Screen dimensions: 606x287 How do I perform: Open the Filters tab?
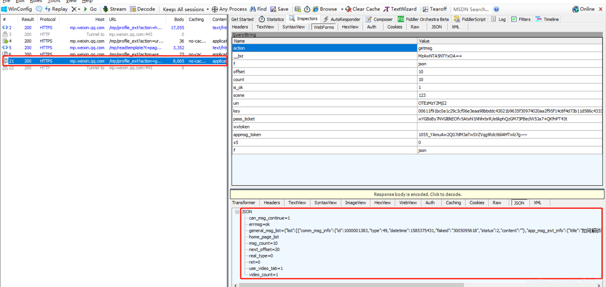521,19
